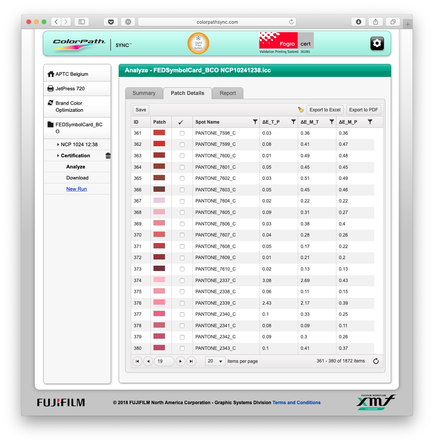The height and width of the screenshot is (444, 434).
Task: Click the Pocket extension icon
Action: click(111, 22)
